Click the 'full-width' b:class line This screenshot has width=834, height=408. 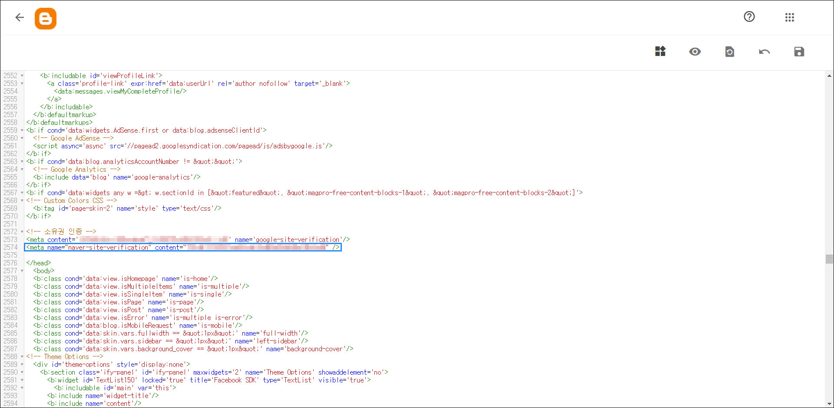(x=170, y=333)
